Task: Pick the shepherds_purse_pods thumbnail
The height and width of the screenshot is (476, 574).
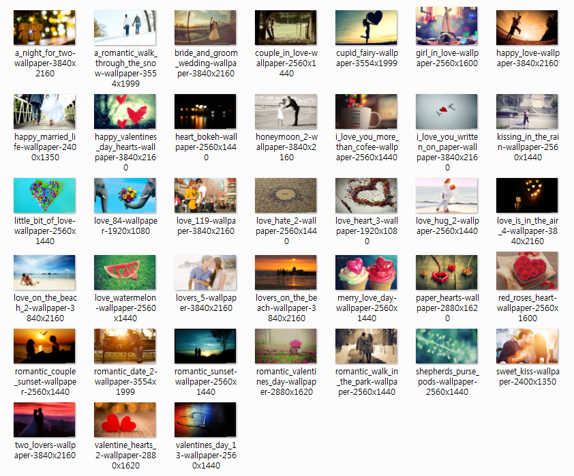Action: (x=447, y=346)
